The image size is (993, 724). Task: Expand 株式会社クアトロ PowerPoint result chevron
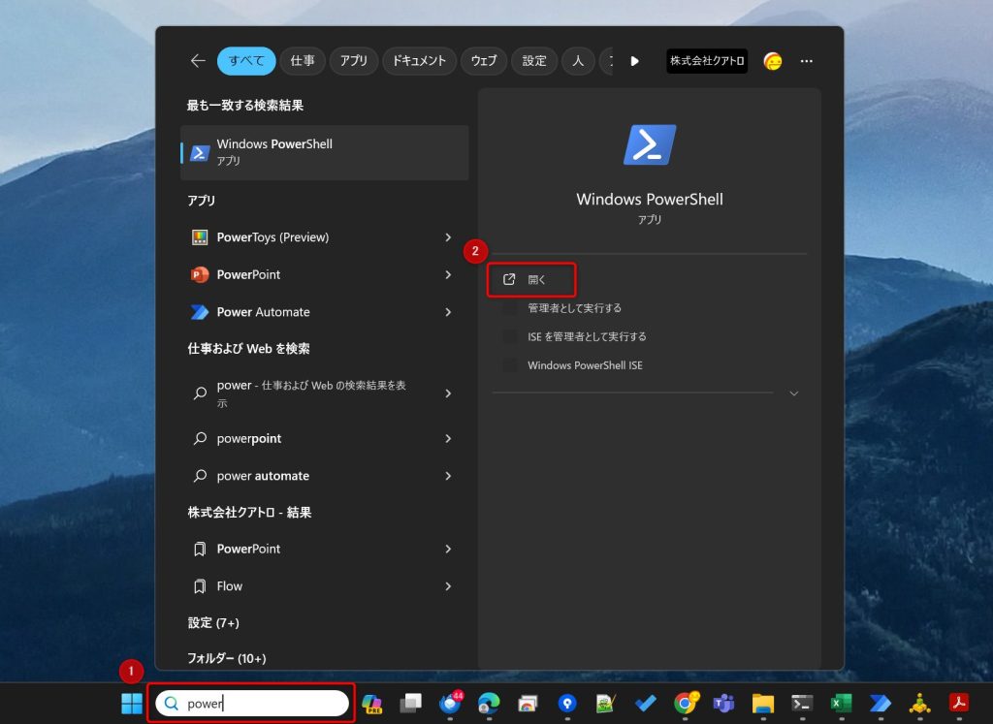point(448,549)
